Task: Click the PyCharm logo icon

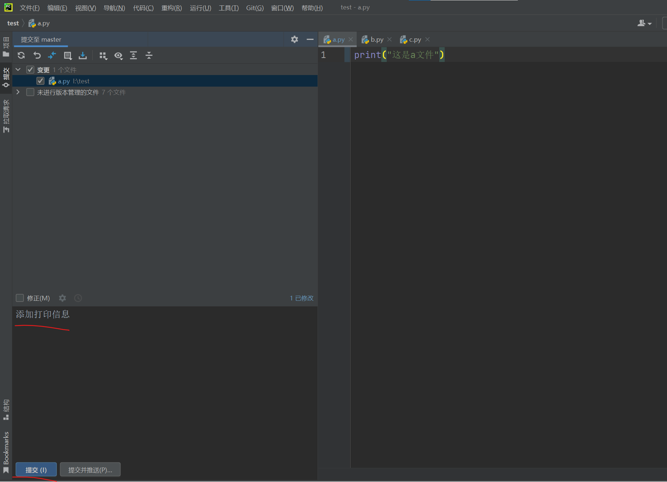Action: 8,7
